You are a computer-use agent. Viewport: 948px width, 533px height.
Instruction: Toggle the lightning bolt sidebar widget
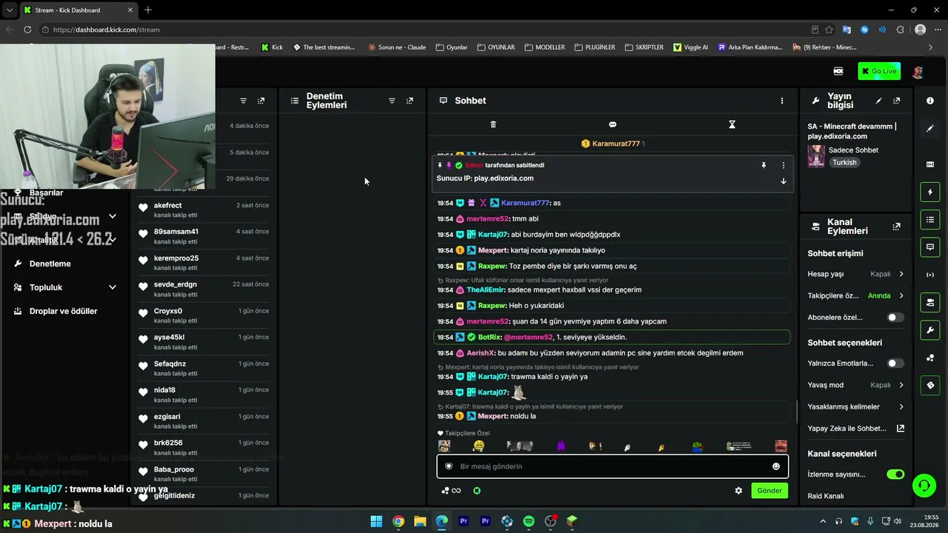[x=930, y=192]
